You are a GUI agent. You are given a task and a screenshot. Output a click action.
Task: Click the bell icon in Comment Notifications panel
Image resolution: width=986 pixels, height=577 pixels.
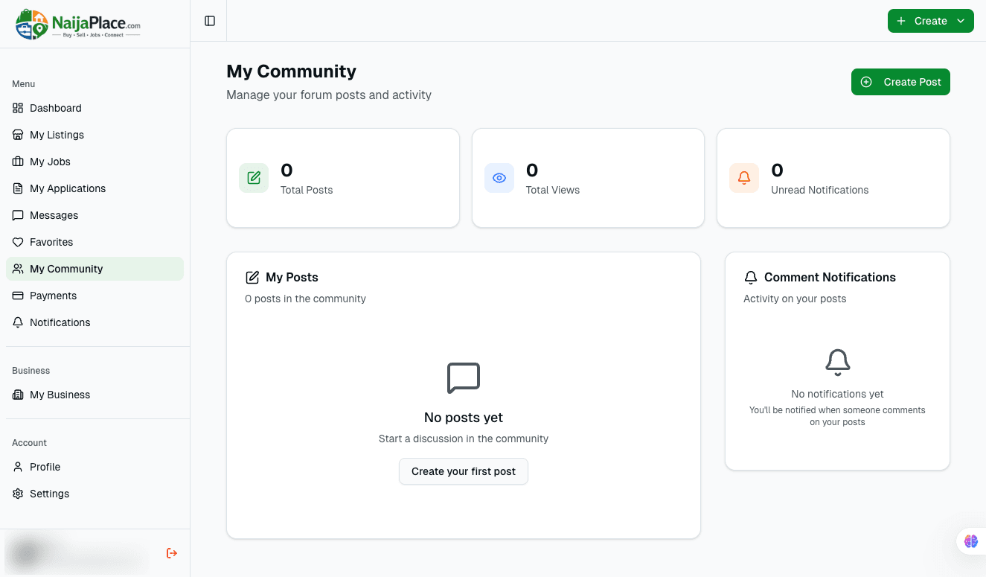tap(838, 363)
